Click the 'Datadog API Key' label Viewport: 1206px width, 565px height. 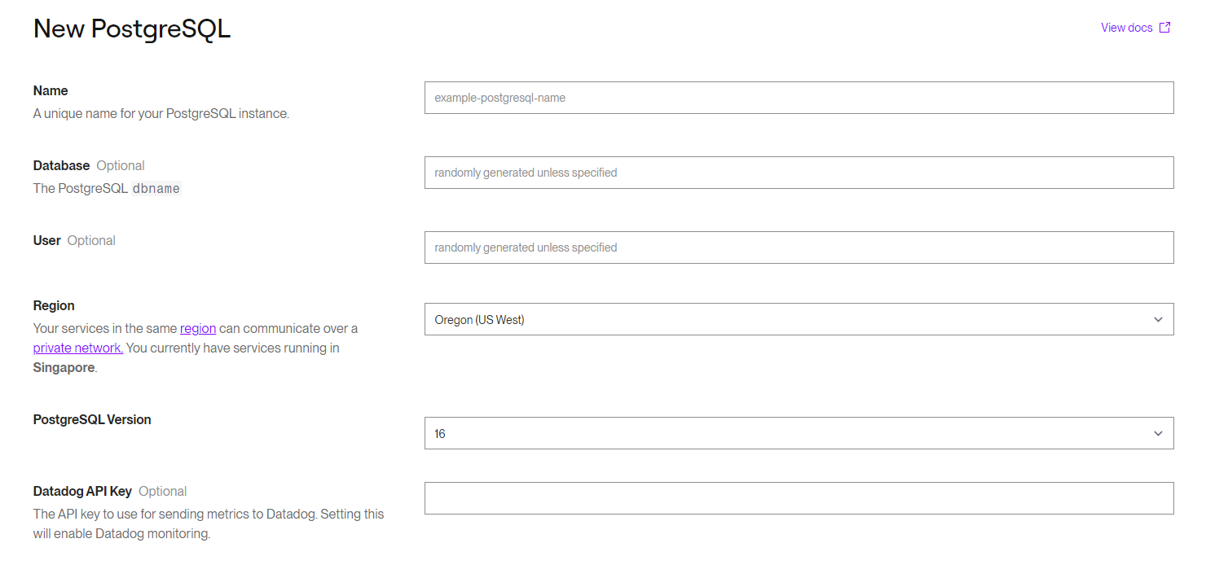tap(82, 492)
